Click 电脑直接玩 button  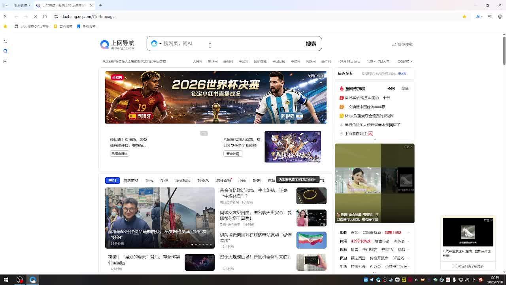pos(119,154)
